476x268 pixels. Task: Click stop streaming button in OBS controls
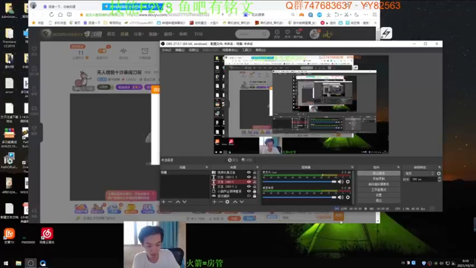[378, 173]
